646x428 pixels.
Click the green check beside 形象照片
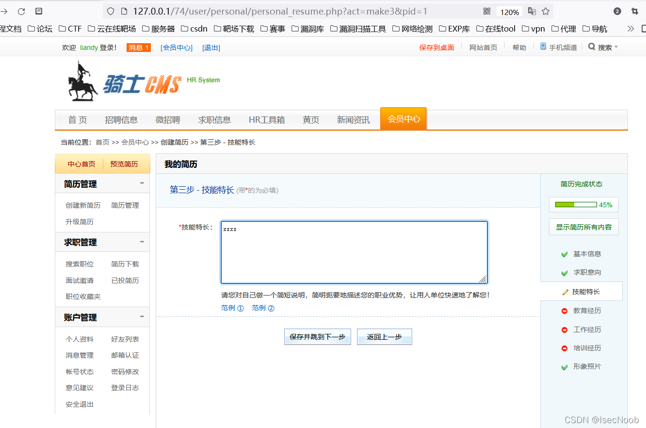point(565,366)
